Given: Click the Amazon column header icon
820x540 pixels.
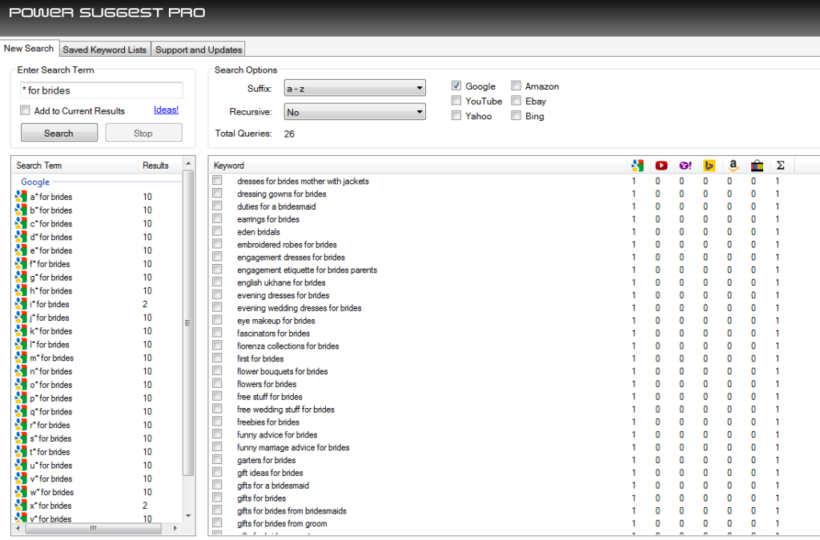Looking at the screenshot, I should [x=734, y=166].
